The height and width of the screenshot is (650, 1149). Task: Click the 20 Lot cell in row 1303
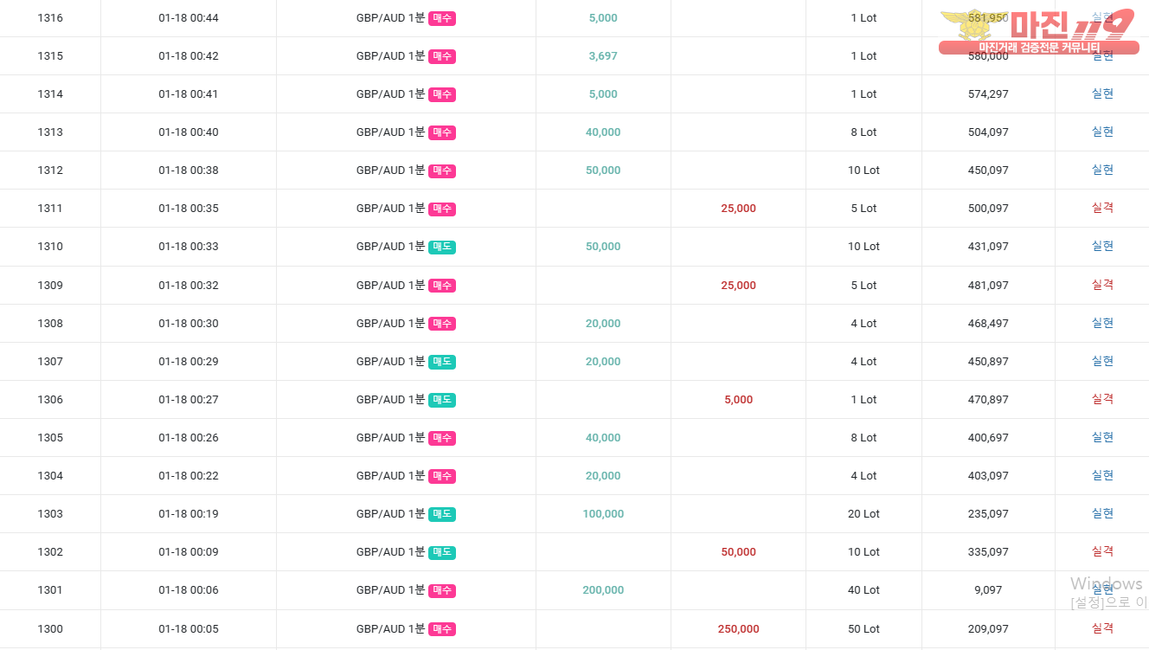pyautogui.click(x=863, y=514)
